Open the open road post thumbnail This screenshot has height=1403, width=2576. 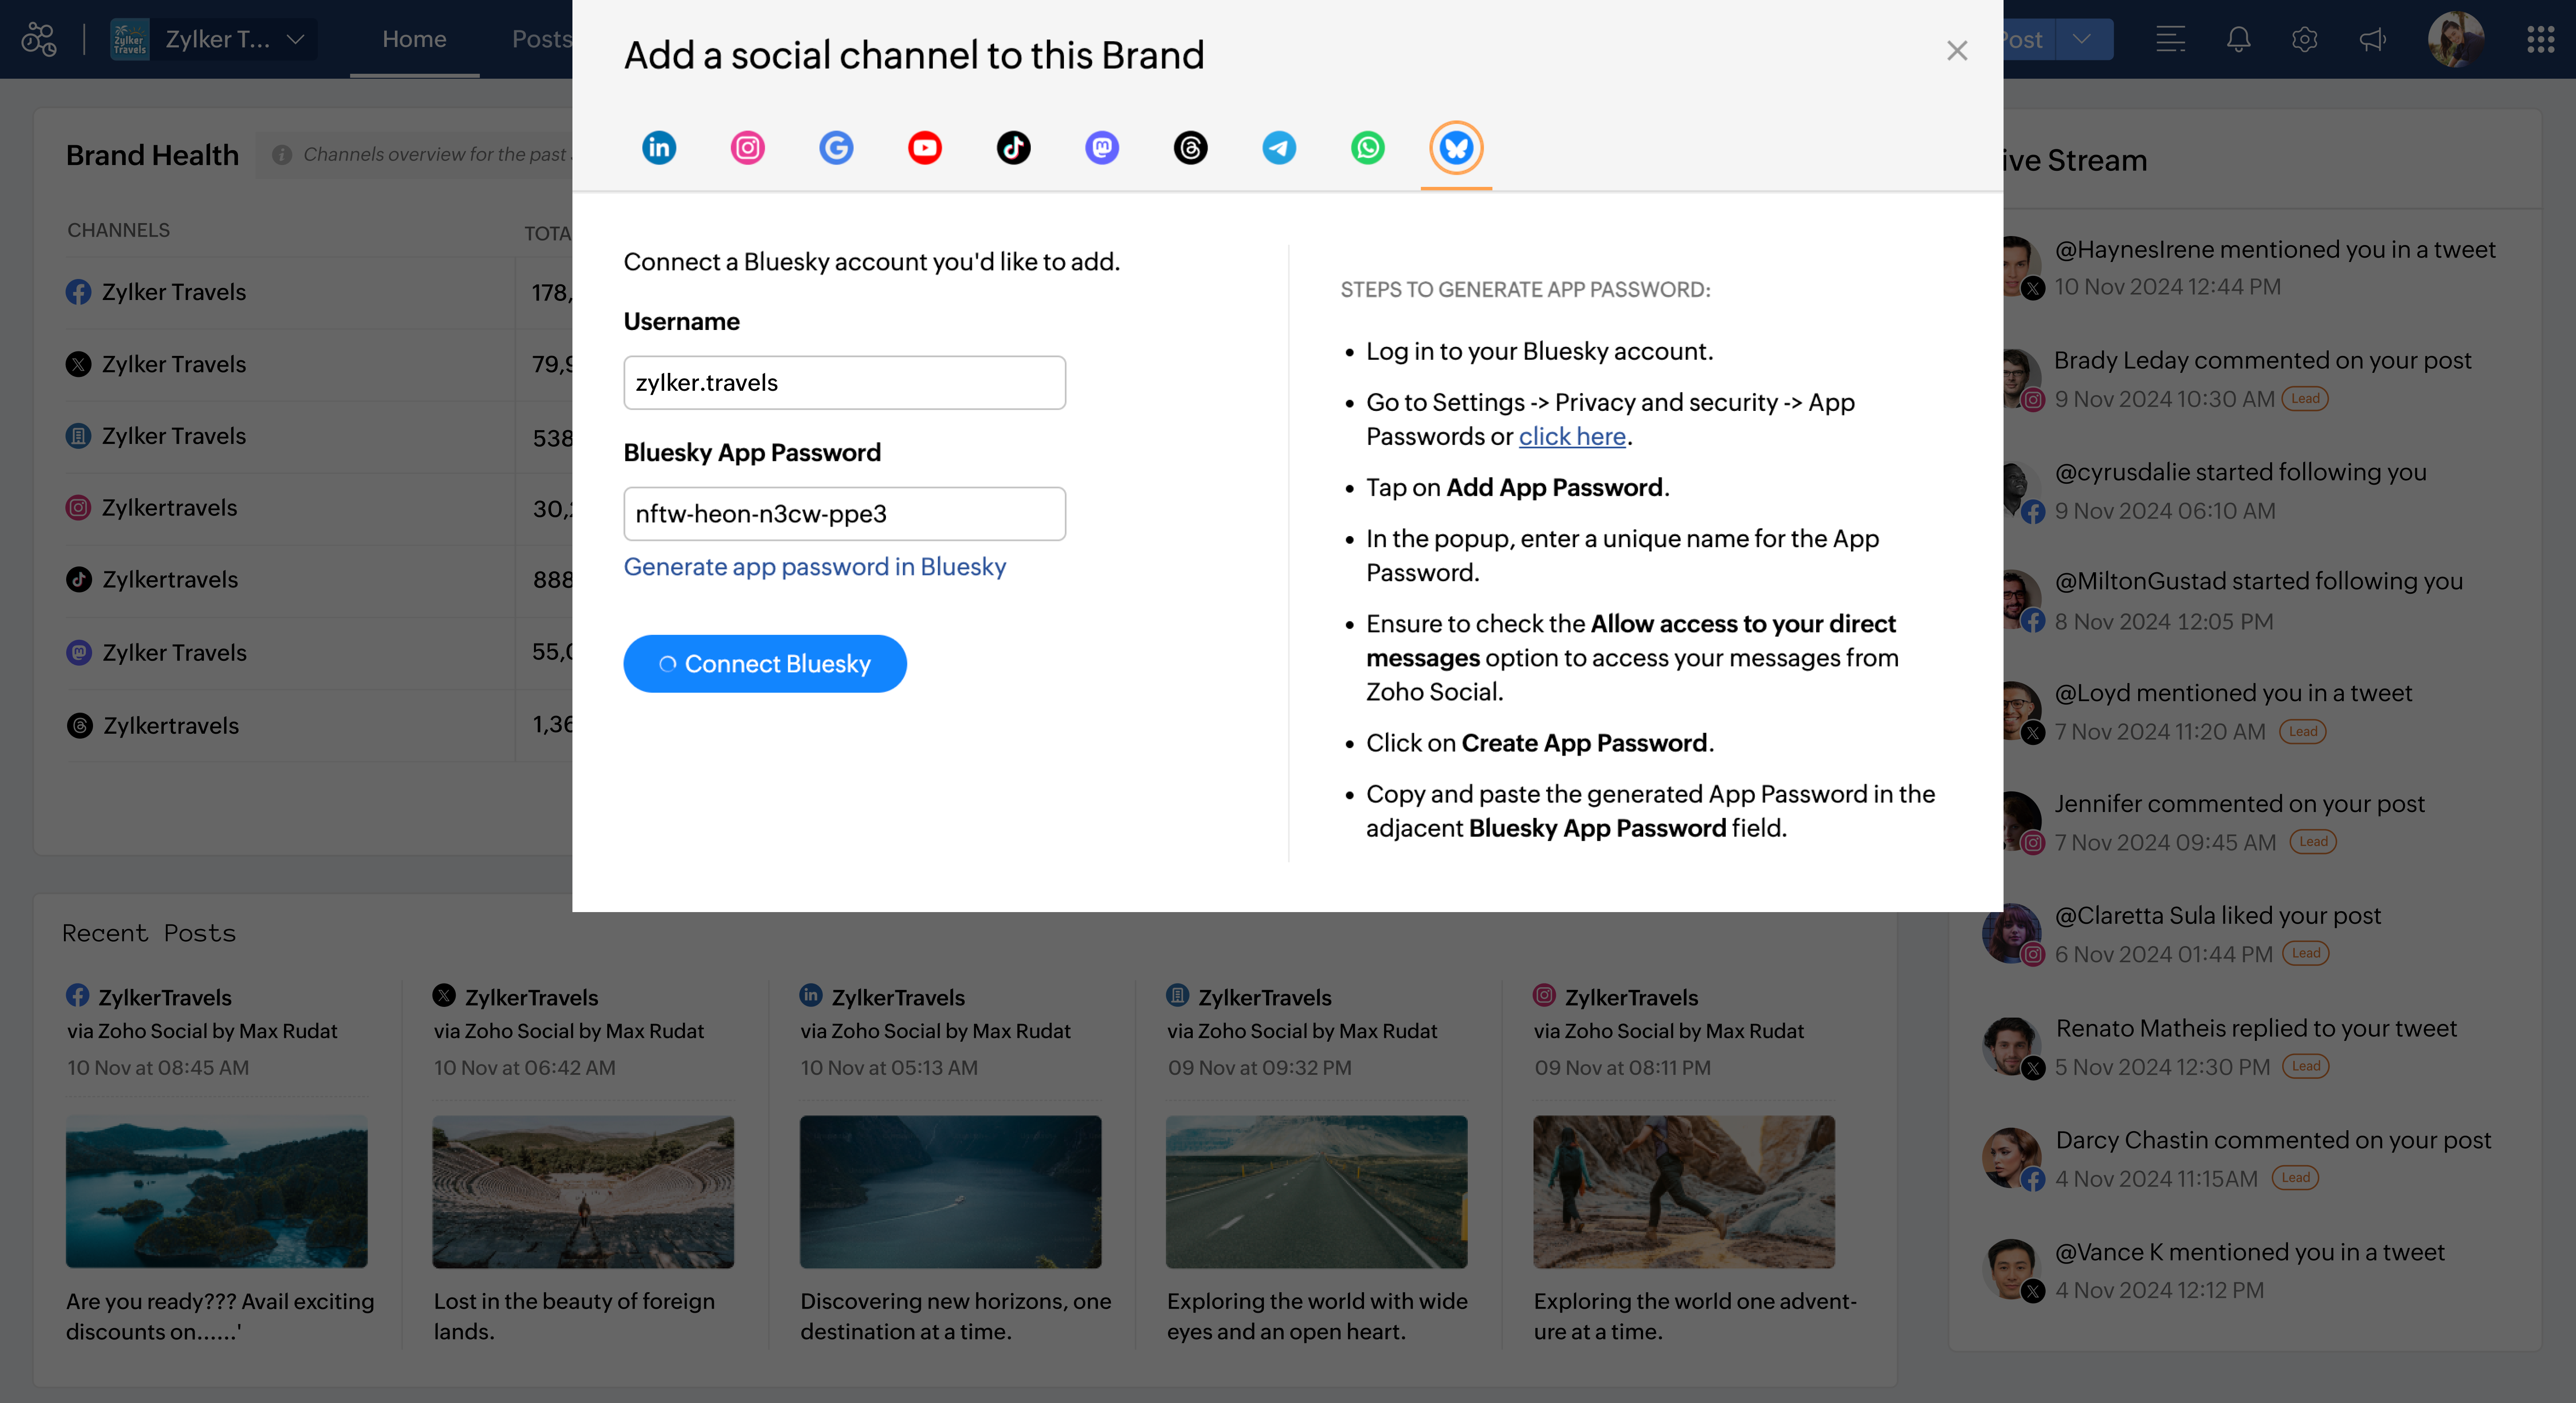1316,1192
